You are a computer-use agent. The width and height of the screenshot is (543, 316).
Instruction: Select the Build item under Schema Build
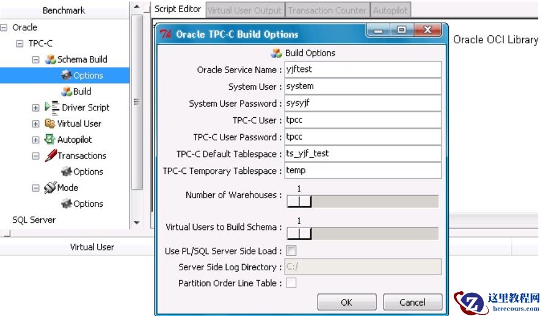point(82,92)
